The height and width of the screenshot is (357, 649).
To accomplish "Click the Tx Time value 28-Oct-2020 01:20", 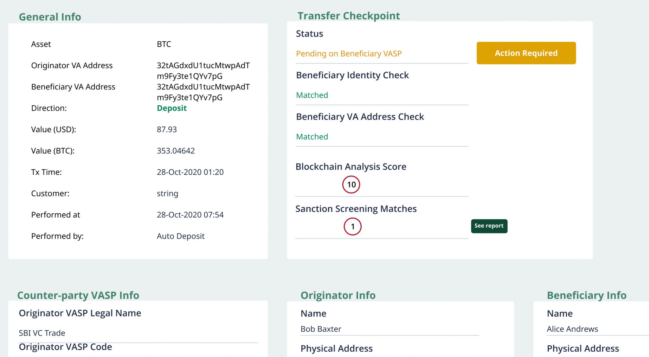I will point(190,172).
